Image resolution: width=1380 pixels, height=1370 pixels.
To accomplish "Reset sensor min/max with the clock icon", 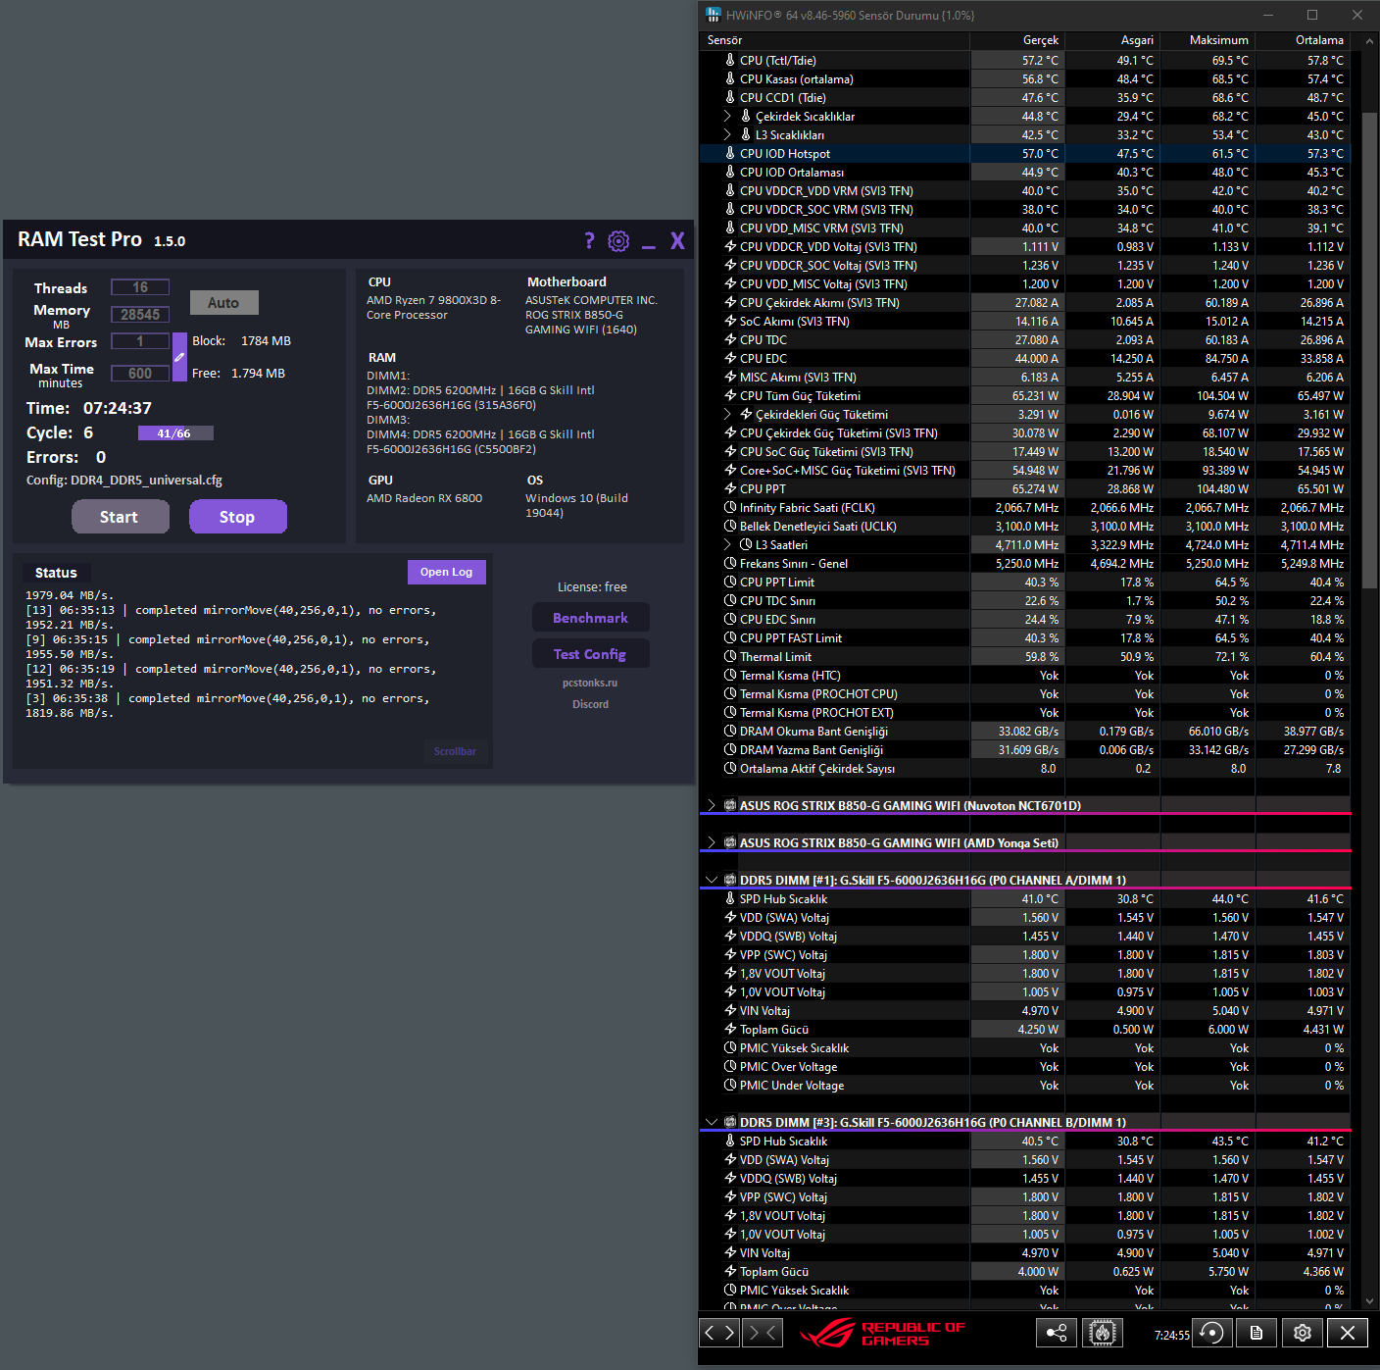I will pos(1211,1332).
